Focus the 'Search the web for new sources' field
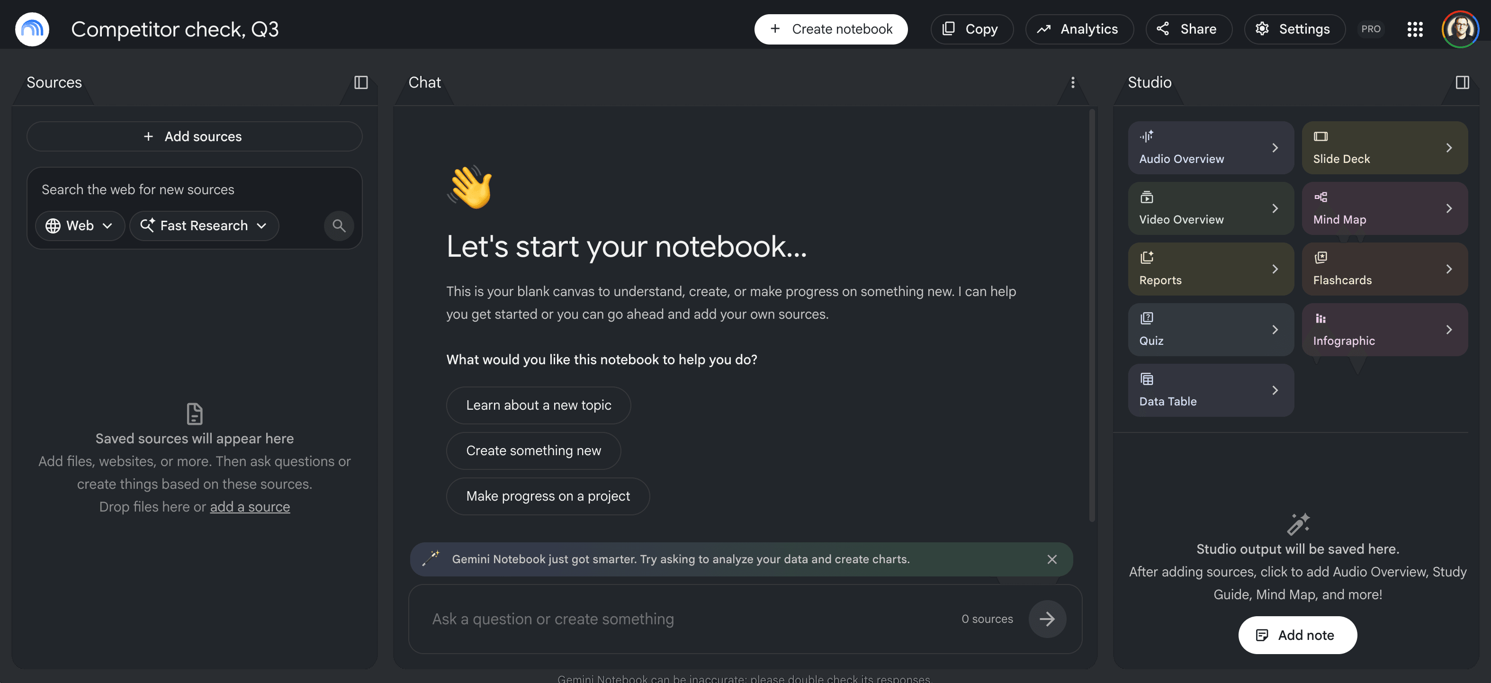 [195, 190]
